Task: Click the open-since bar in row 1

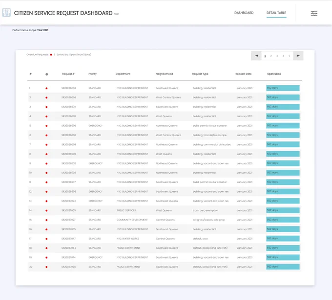Action: 283,88
